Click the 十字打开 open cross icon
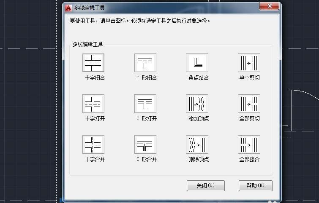 click(93, 104)
